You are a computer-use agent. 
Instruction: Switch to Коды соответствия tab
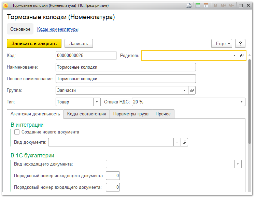(87, 114)
